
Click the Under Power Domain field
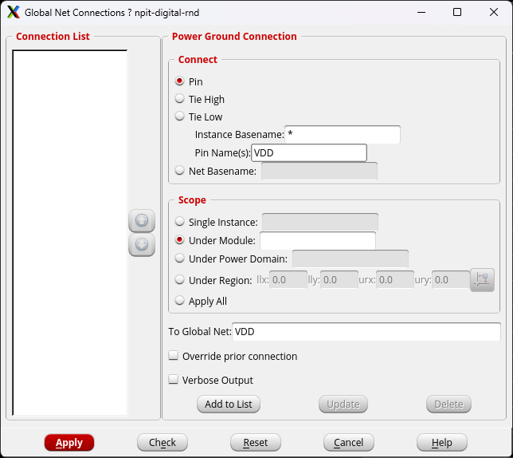(x=350, y=259)
